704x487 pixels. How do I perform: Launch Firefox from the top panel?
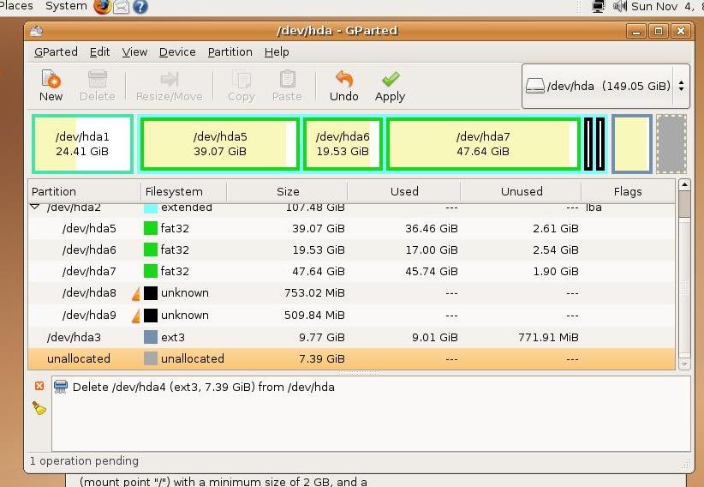coord(102,7)
